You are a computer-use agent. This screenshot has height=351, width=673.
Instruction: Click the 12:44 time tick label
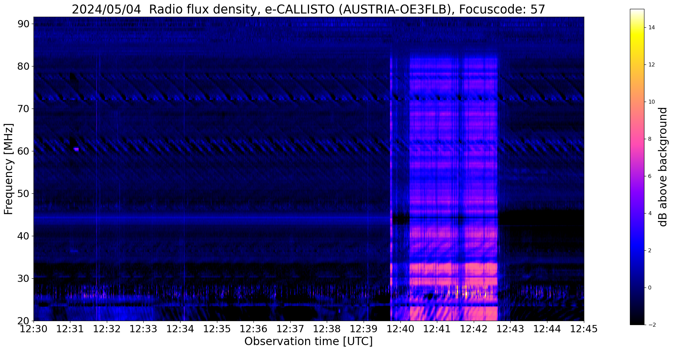point(547,329)
